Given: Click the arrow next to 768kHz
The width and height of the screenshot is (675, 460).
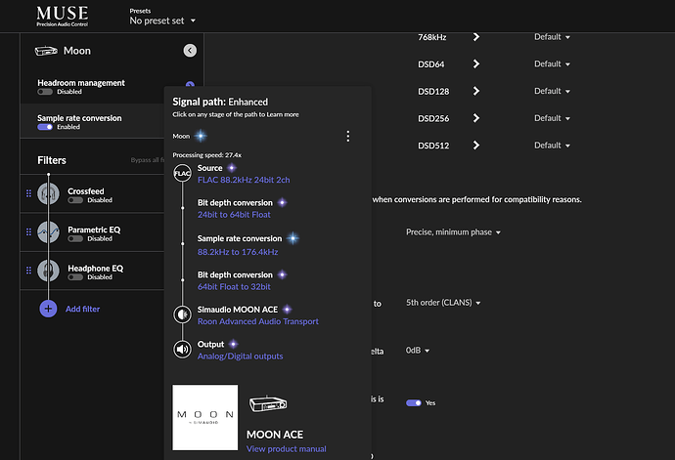Looking at the screenshot, I should coord(476,37).
